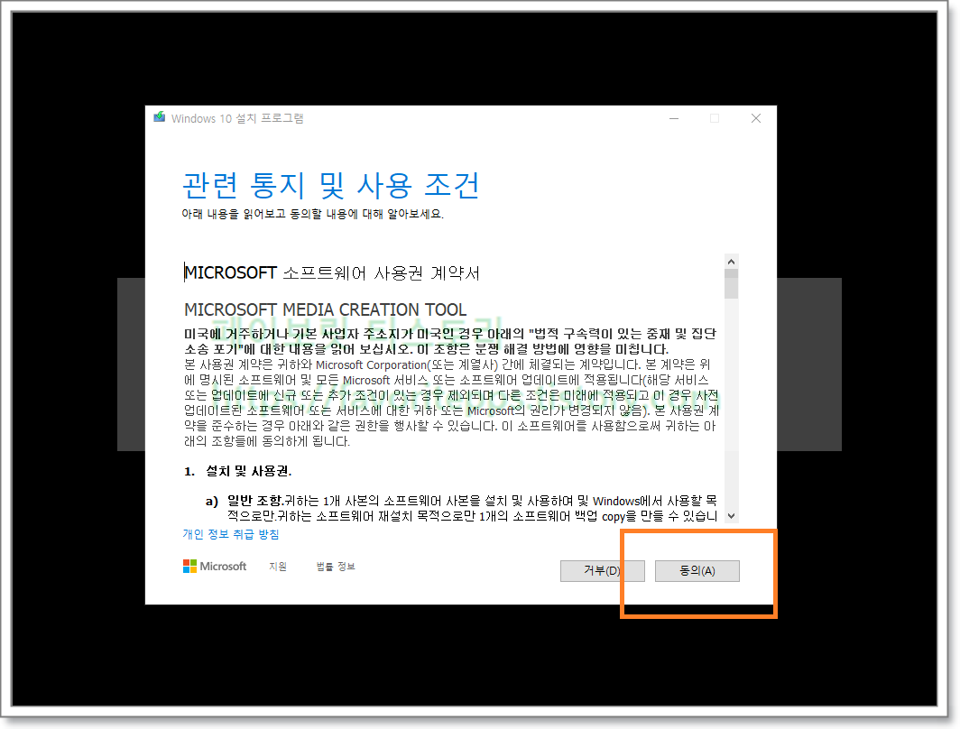Click the subtitle 아래 내용을 읽어보고 동의할 내용에 대해 알아보세요.

point(312,214)
